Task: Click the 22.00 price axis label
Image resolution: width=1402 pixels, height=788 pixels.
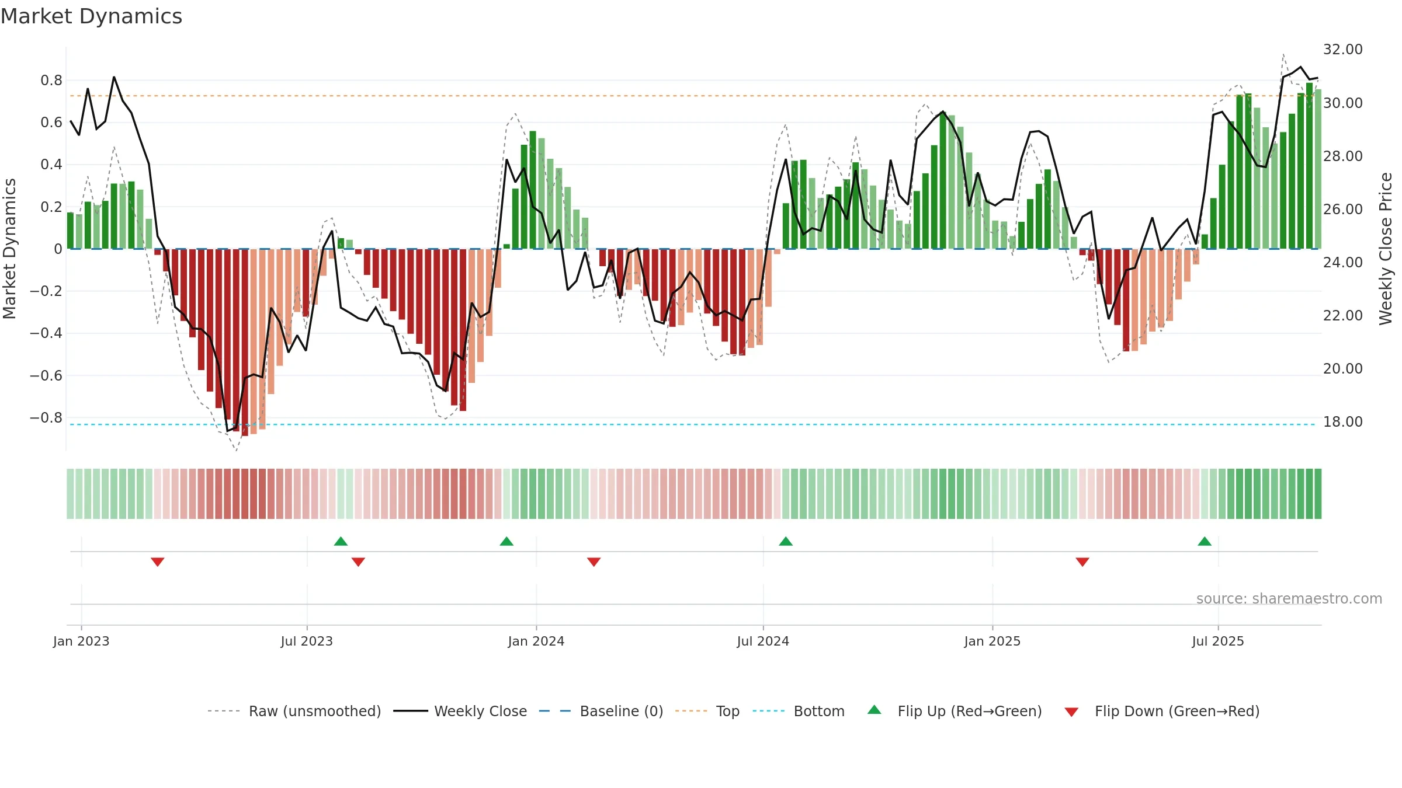Action: tap(1343, 316)
